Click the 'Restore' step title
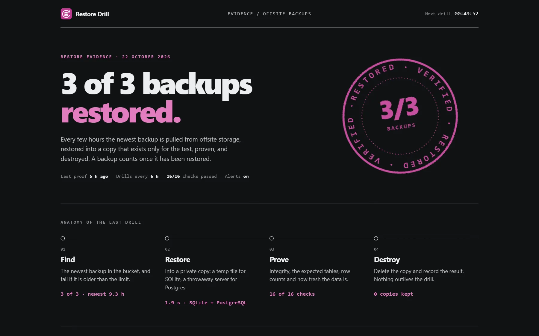Image resolution: width=539 pixels, height=336 pixels. coord(178,260)
